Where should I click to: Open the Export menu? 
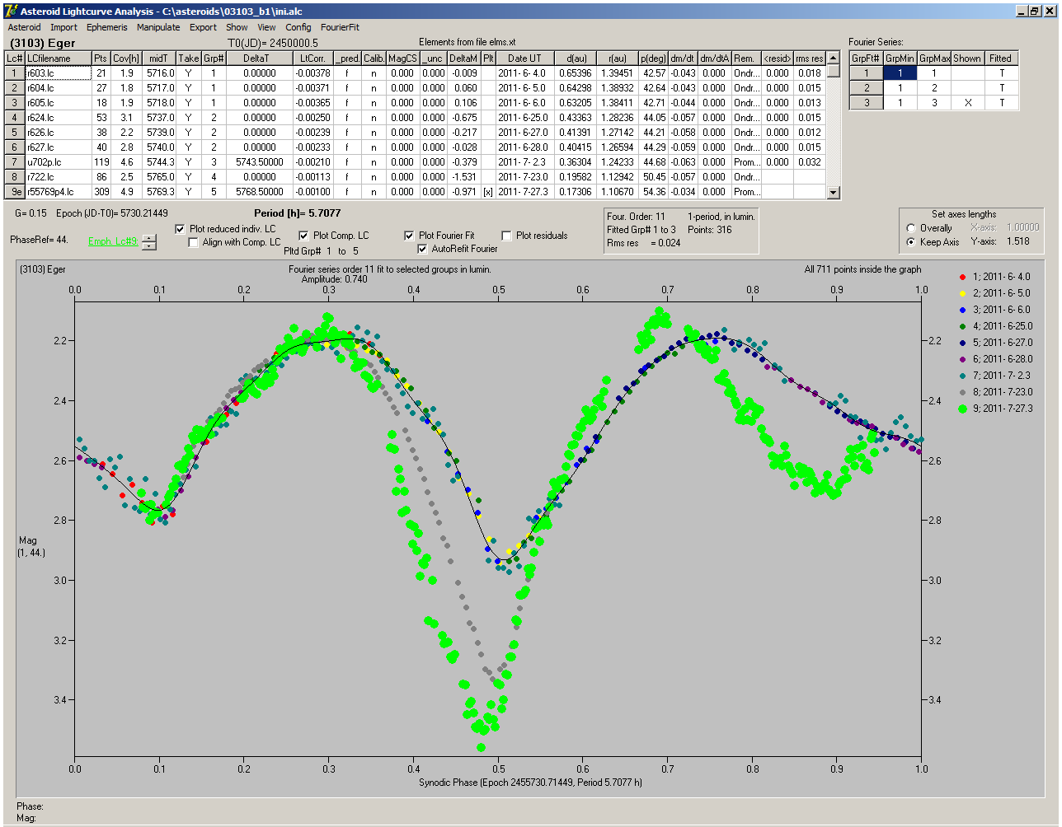(203, 27)
